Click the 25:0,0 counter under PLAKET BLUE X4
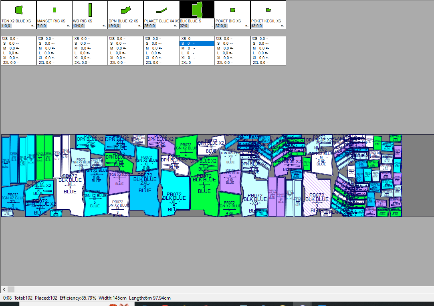The image size is (434, 306). (150, 26)
